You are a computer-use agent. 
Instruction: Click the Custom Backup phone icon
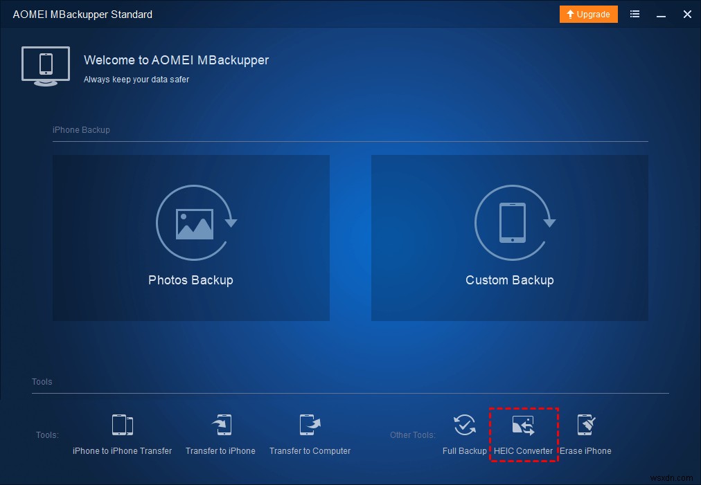pyautogui.click(x=511, y=223)
